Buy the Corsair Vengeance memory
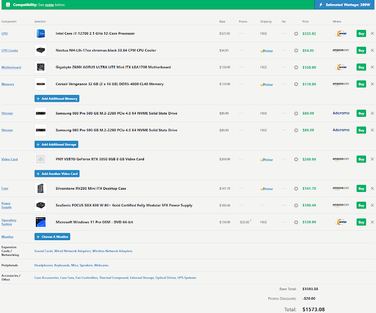This screenshot has width=376, height=313. [361, 84]
